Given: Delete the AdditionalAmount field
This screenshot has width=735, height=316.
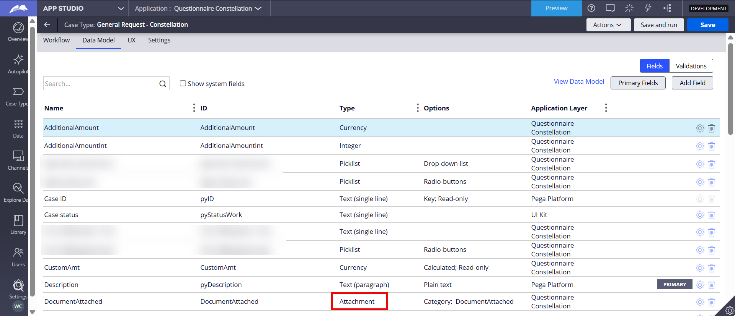Looking at the screenshot, I should 712,128.
